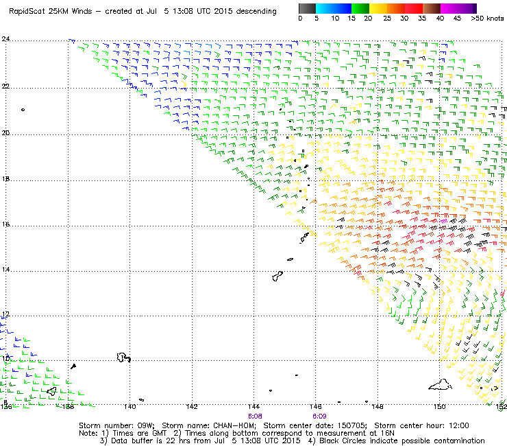This screenshot has height=446, width=507.
Task: Click the island outline near 14N 145E
Action: (277, 277)
